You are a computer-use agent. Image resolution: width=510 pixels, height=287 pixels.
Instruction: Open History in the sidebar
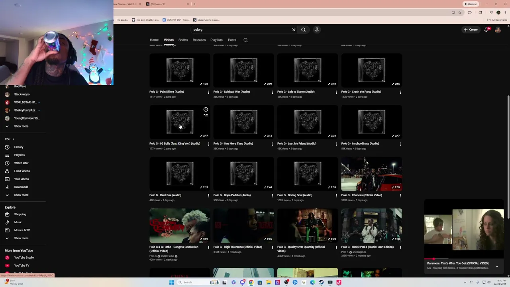coord(19,147)
